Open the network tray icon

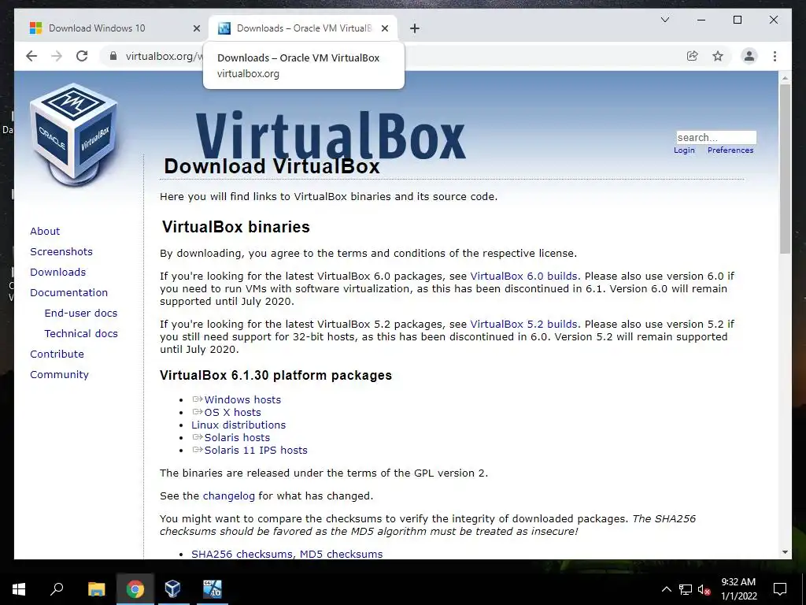click(x=686, y=589)
